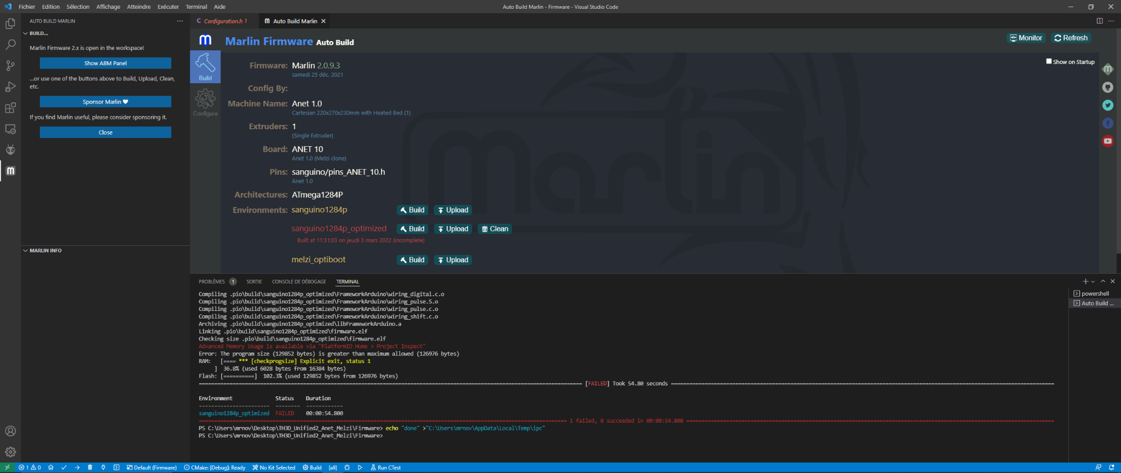
Task: Click the split editor icon
Action: [1099, 21]
